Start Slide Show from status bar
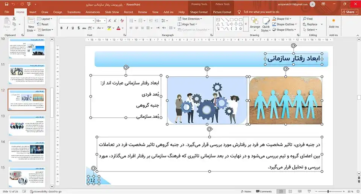Viewport: 361px width, 194px height. point(309,191)
